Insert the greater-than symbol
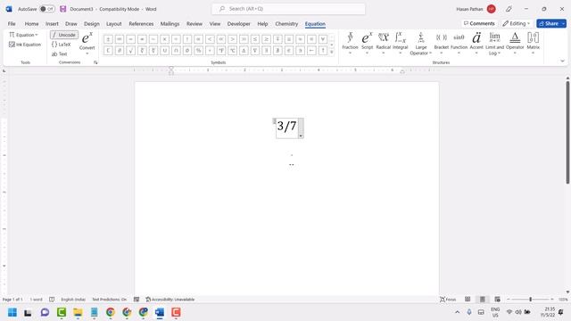571x321 pixels. 233,39
